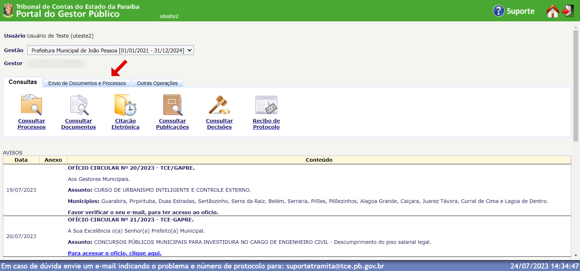Click the Citação Eletrônica link text
This screenshot has width=580, height=271.
(x=125, y=124)
